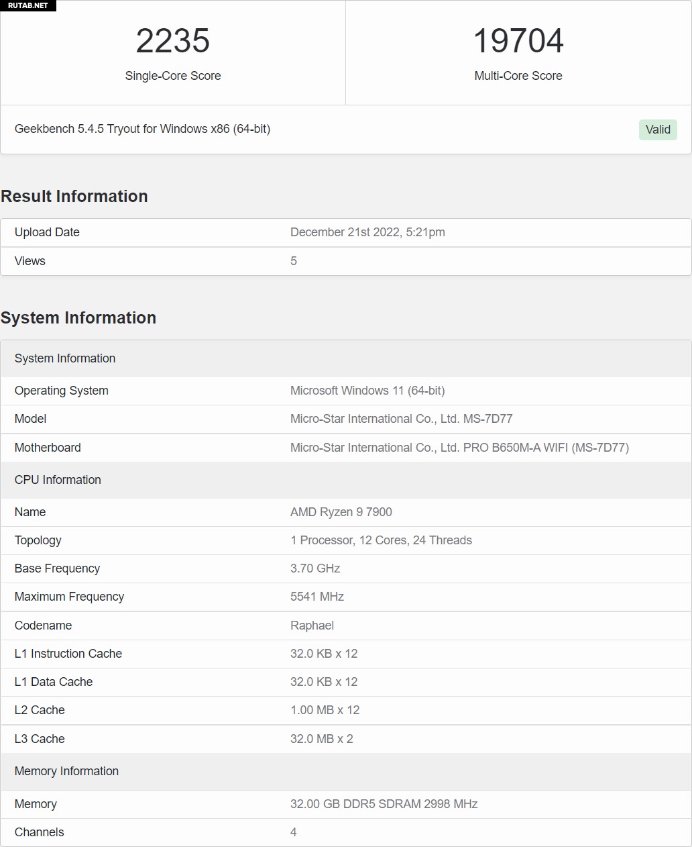Click the Geekbench 5.4.5 Tryout version text

click(x=142, y=129)
